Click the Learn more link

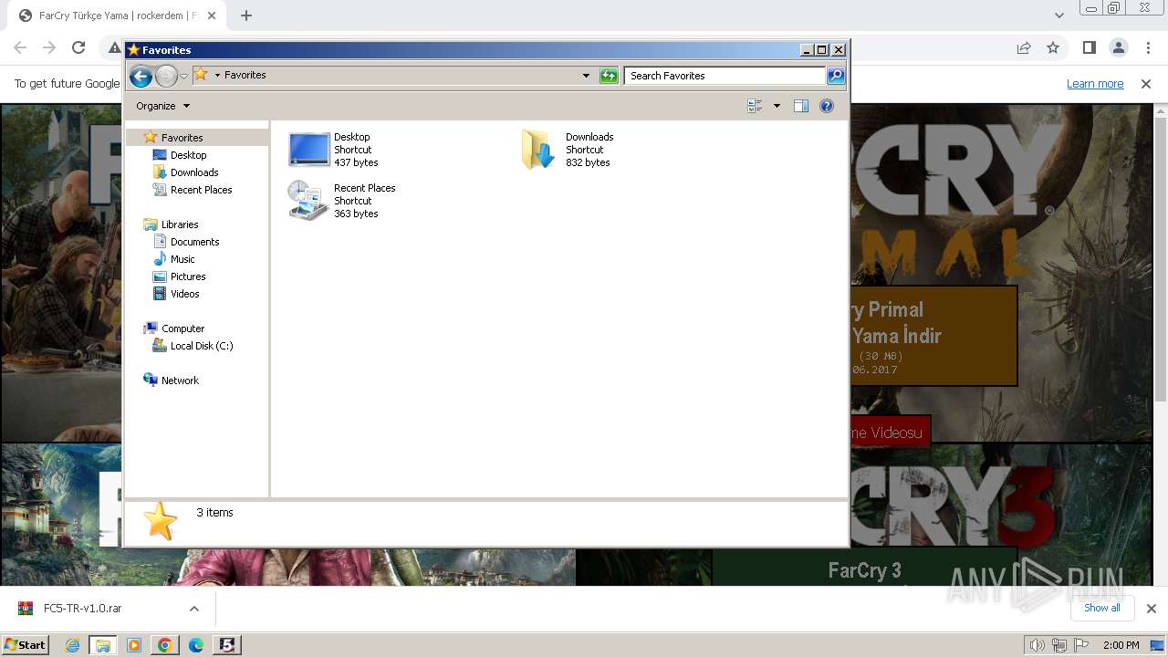[1095, 84]
